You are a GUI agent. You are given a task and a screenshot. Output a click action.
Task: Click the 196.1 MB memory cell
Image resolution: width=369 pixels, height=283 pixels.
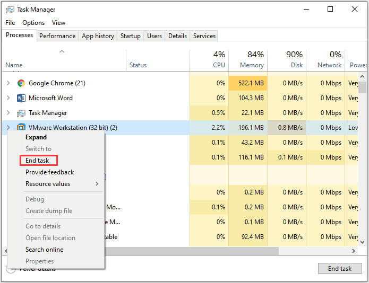tap(248, 128)
